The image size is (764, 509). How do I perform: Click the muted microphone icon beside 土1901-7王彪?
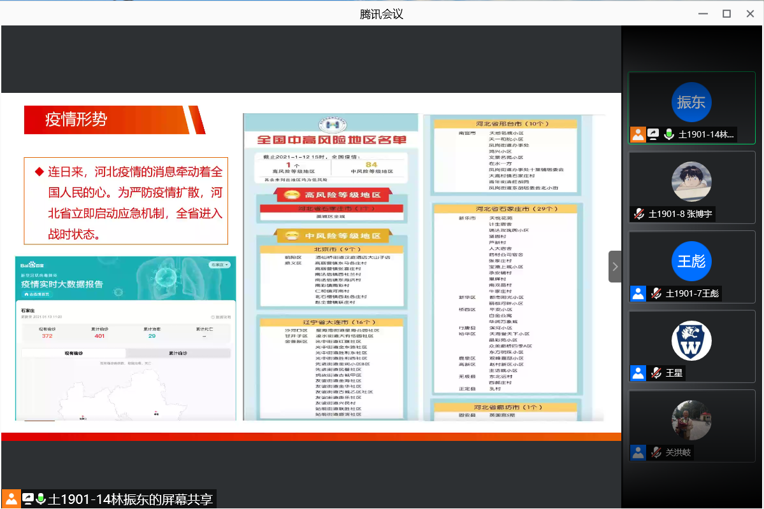tap(656, 293)
